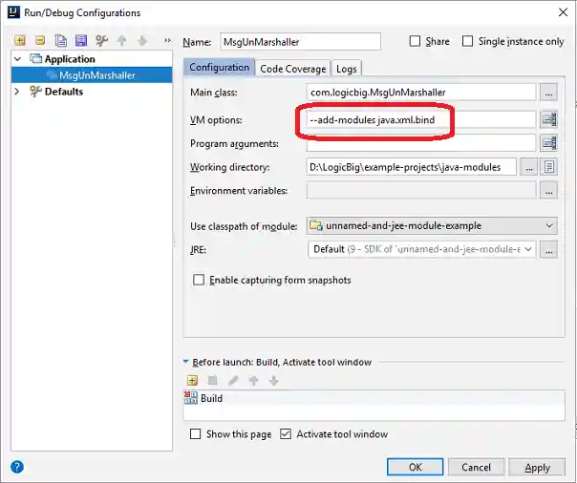Toggle Single instance only checkbox

pos(467,41)
